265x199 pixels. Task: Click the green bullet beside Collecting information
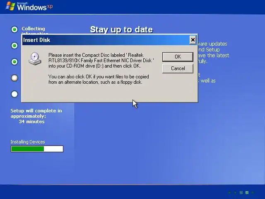pyautogui.click(x=14, y=29)
